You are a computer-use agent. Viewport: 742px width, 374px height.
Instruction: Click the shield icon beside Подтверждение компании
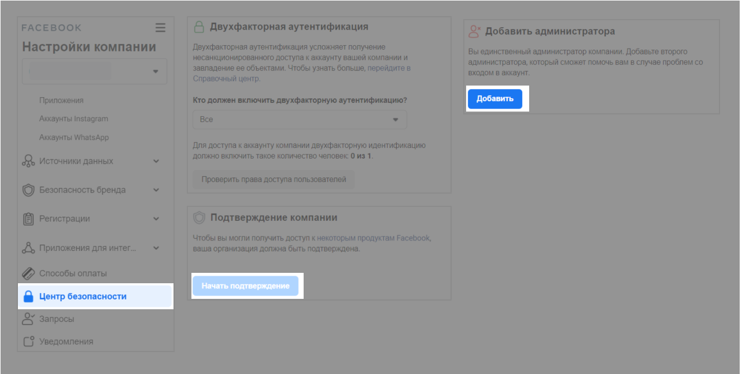click(199, 217)
